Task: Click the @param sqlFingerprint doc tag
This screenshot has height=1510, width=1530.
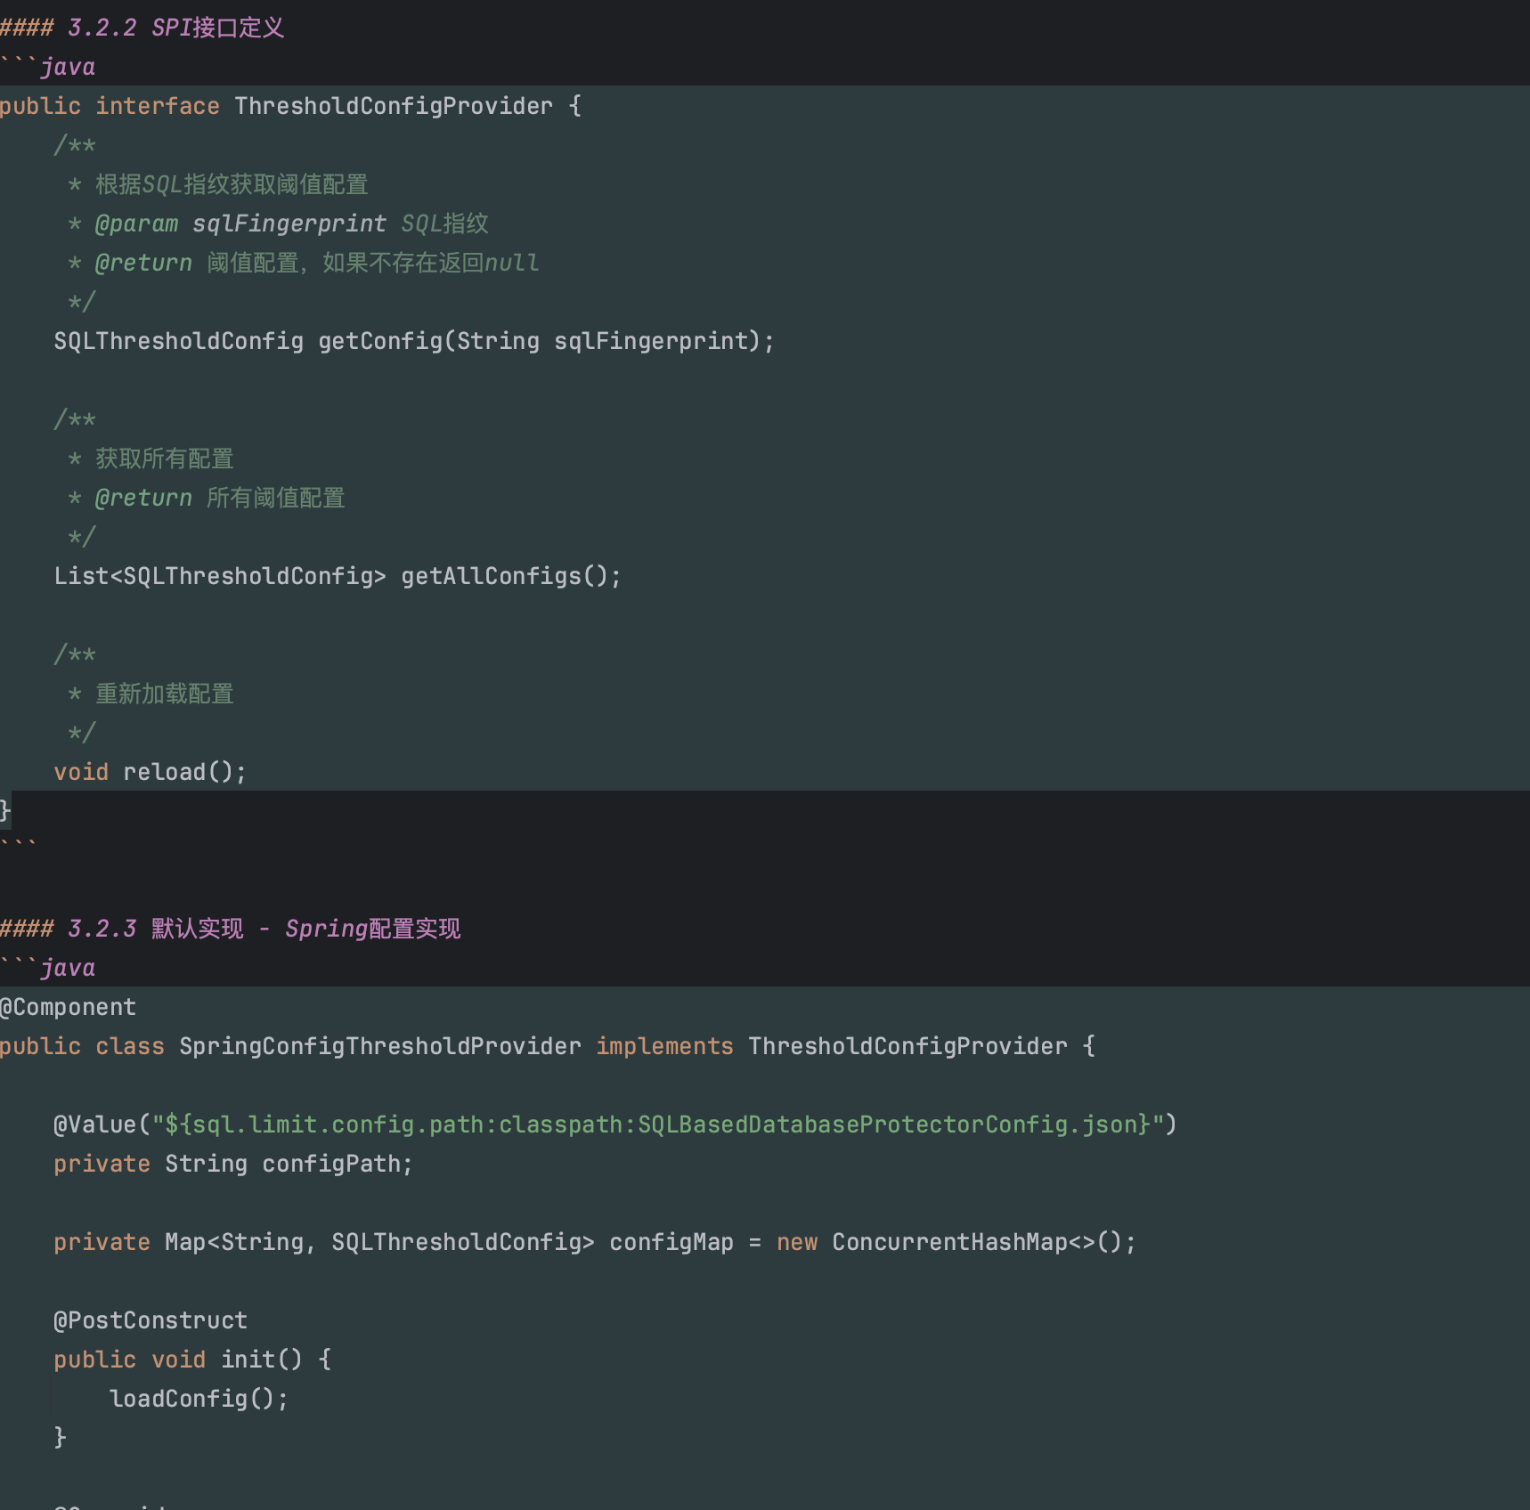Action: [240, 223]
